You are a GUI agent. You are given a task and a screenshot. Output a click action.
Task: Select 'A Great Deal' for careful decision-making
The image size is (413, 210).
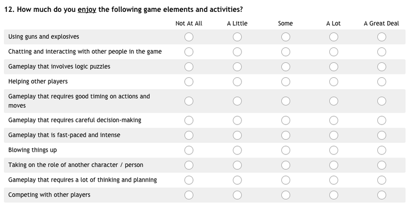click(x=382, y=120)
